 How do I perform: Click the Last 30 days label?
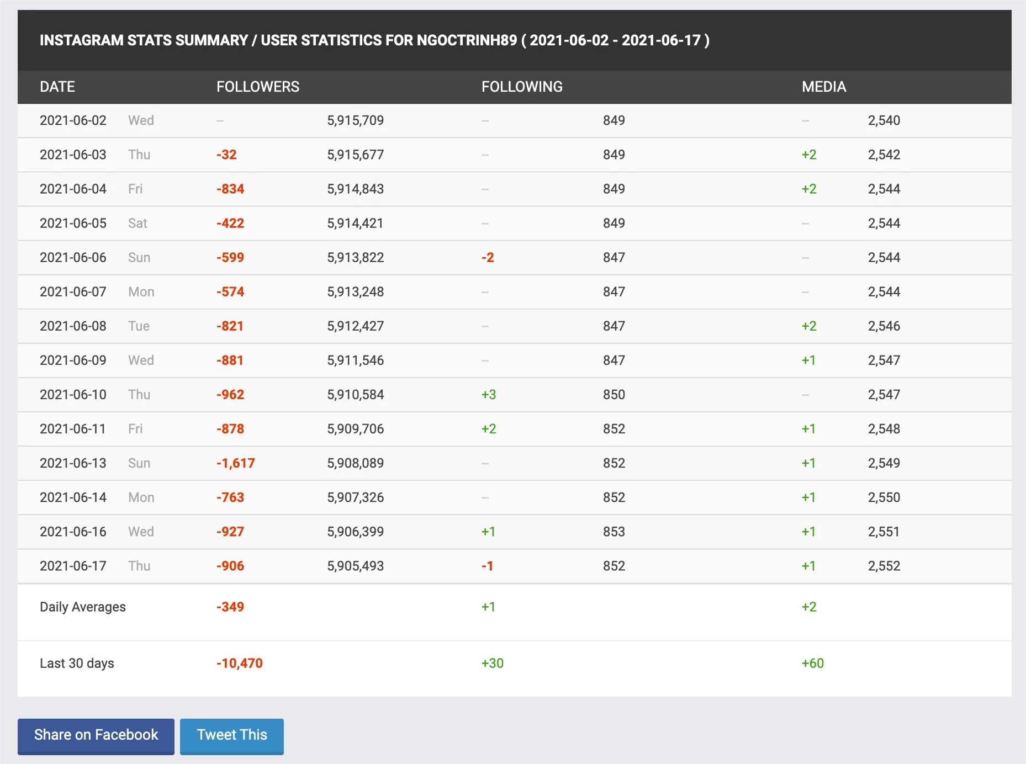click(77, 663)
